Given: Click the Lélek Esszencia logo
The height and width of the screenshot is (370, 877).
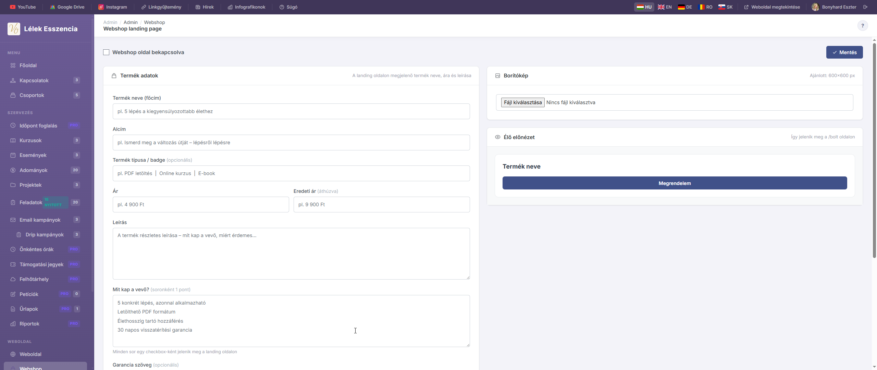Looking at the screenshot, I should [x=14, y=29].
